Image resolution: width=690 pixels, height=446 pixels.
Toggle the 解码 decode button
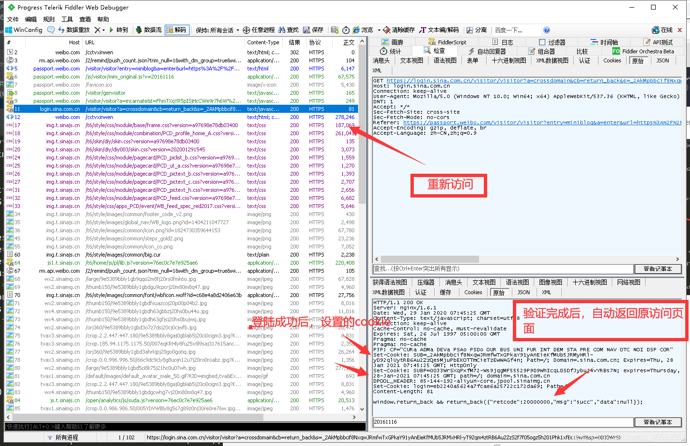point(177,30)
